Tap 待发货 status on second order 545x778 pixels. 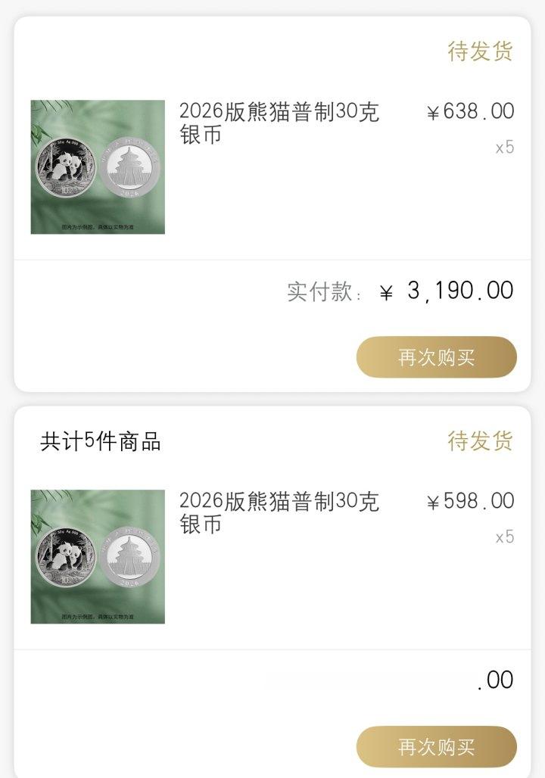click(x=480, y=440)
